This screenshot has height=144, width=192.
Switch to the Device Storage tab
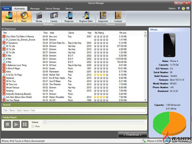click(x=53, y=9)
